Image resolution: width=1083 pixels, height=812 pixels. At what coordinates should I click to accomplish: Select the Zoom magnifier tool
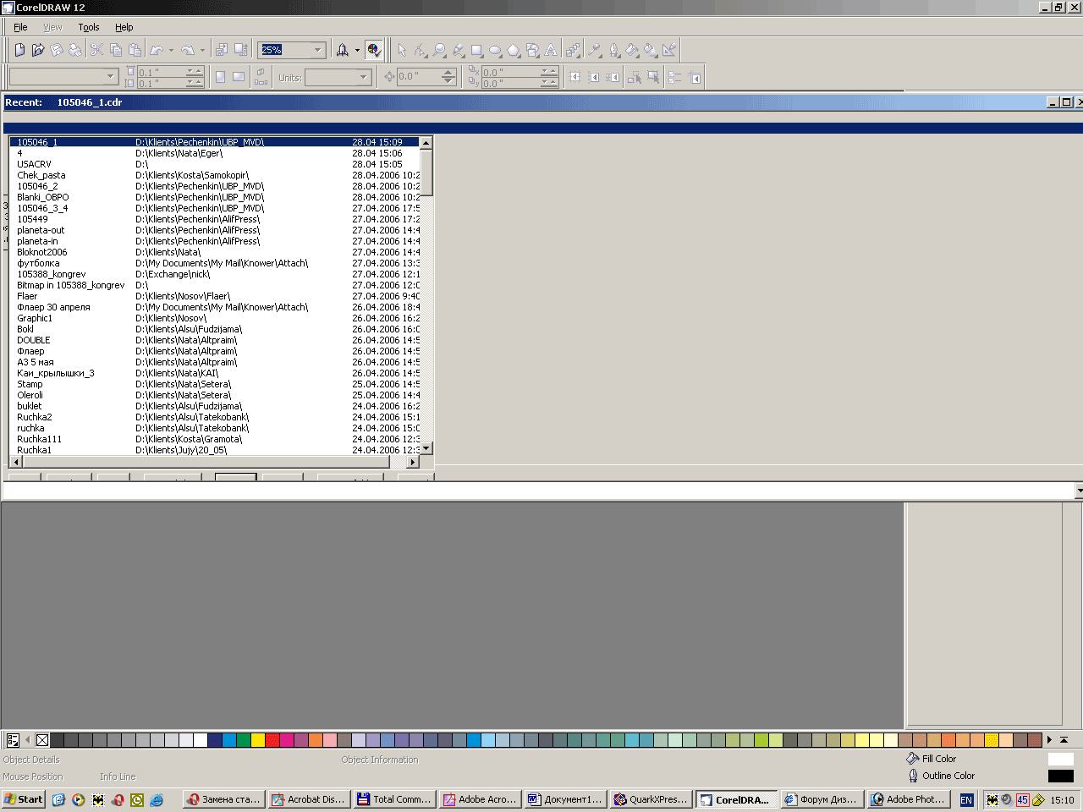pyautogui.click(x=439, y=50)
